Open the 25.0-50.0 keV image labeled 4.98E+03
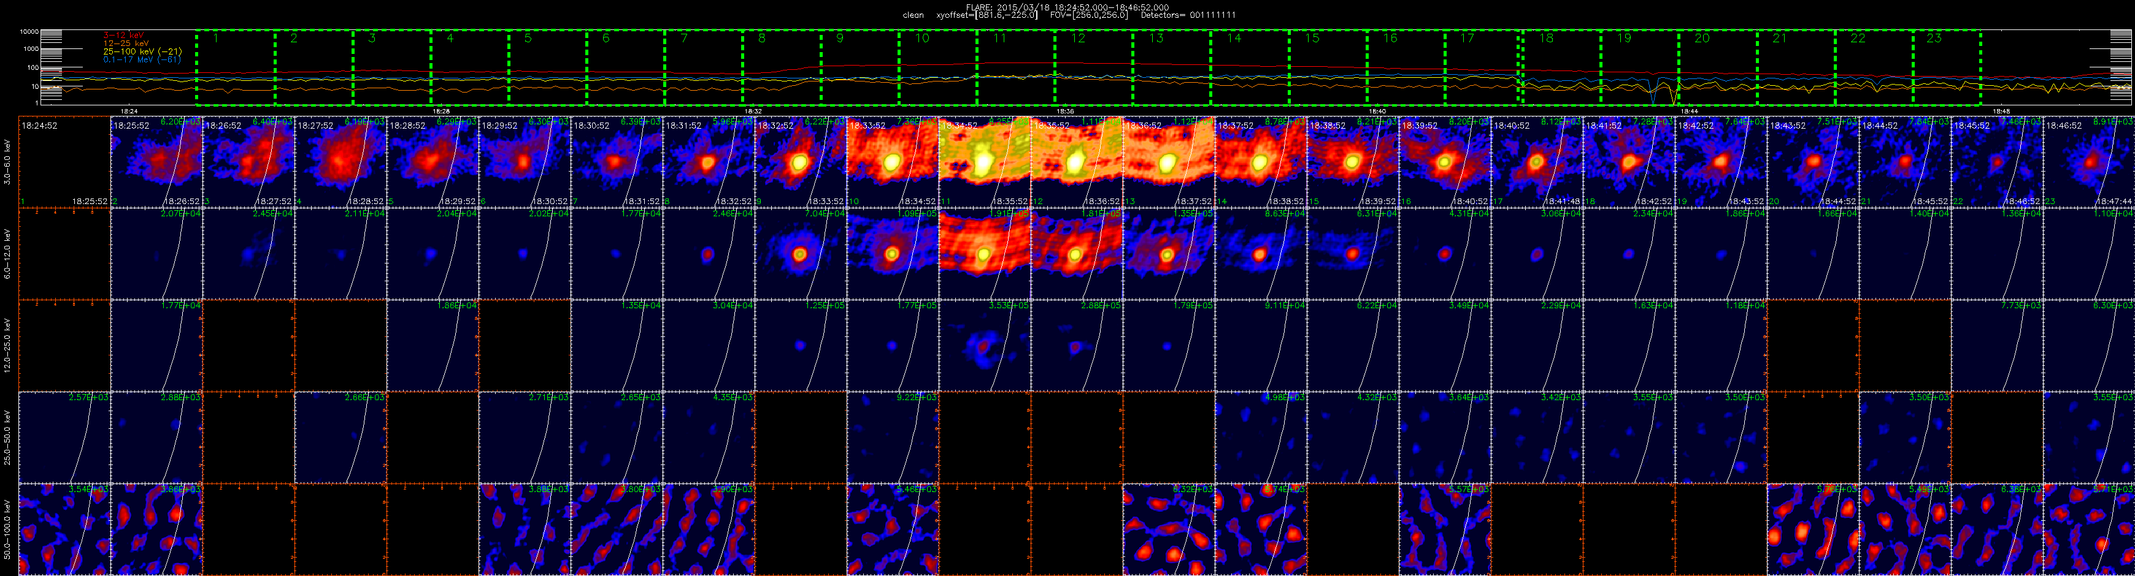 tap(1261, 438)
